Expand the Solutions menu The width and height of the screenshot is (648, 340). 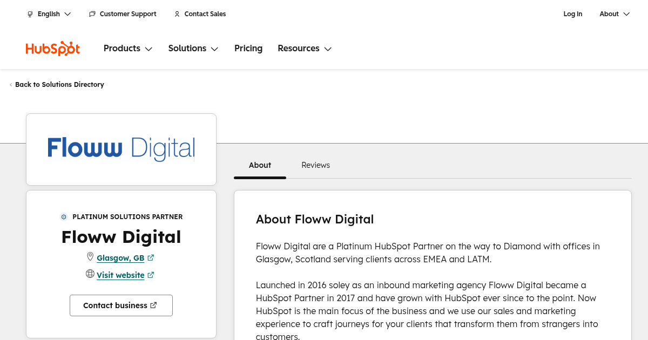(193, 49)
